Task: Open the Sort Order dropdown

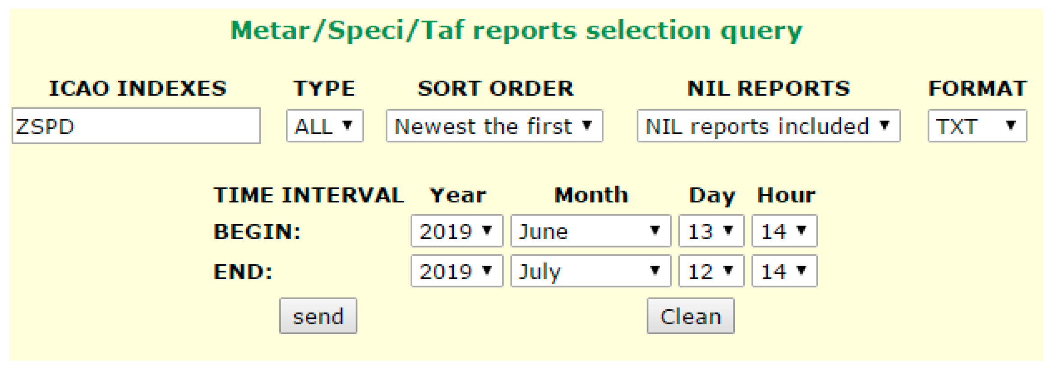Action: pyautogui.click(x=494, y=126)
